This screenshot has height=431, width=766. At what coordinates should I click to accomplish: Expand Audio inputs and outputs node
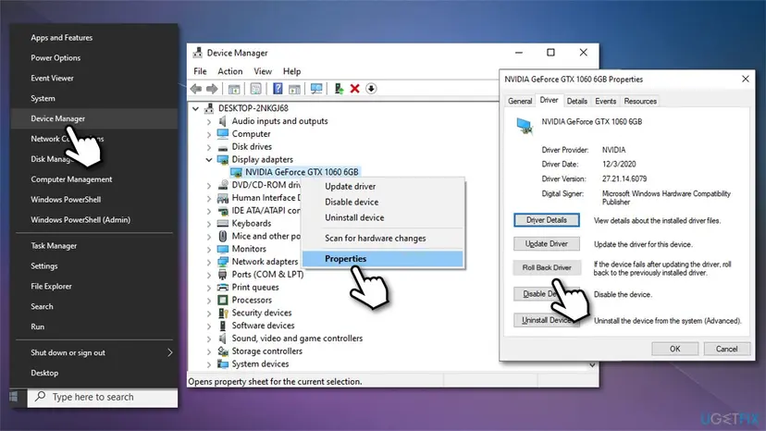209,121
